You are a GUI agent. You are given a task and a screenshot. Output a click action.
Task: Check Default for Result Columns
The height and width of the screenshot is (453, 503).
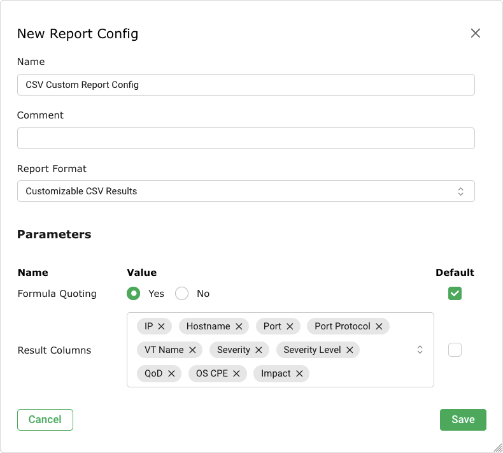point(455,350)
